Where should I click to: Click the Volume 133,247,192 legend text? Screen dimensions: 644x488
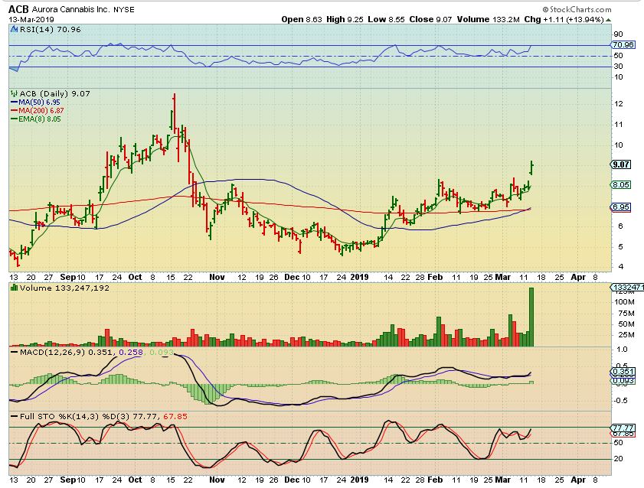(x=64, y=288)
